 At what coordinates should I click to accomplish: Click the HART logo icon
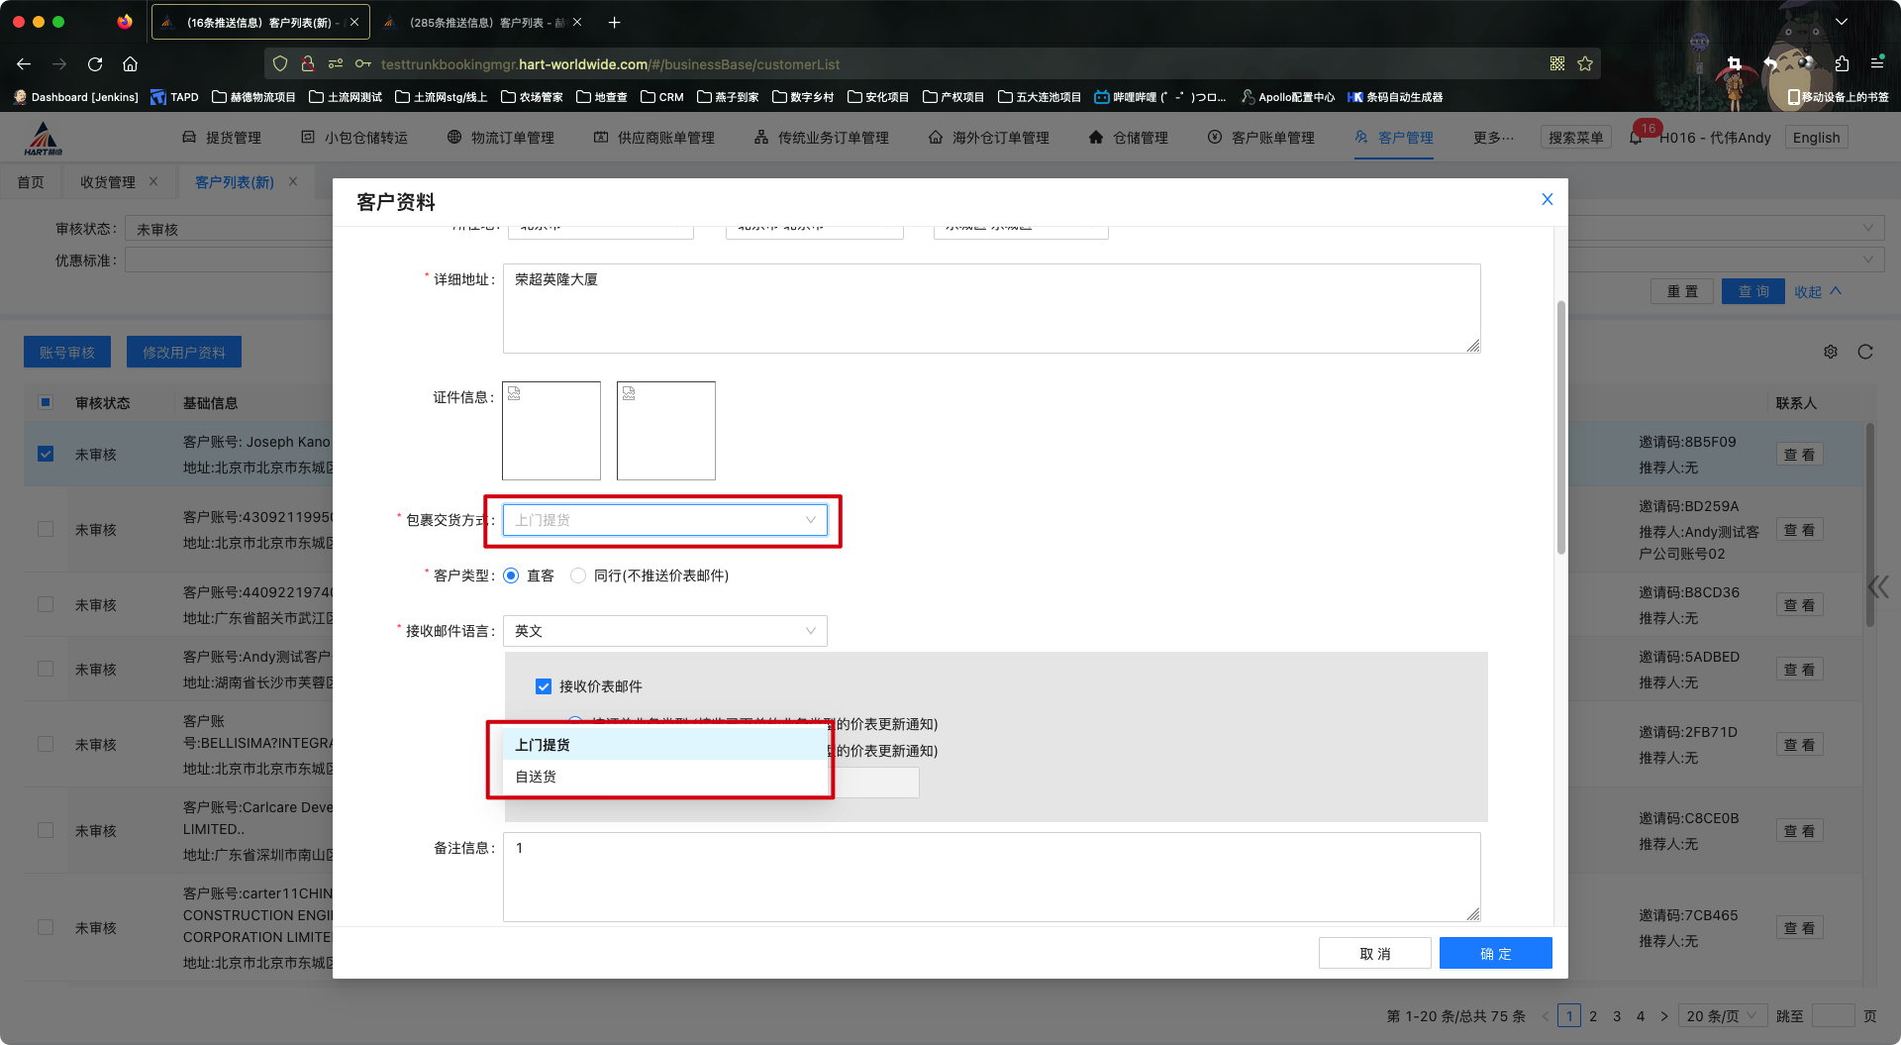pos(44,139)
